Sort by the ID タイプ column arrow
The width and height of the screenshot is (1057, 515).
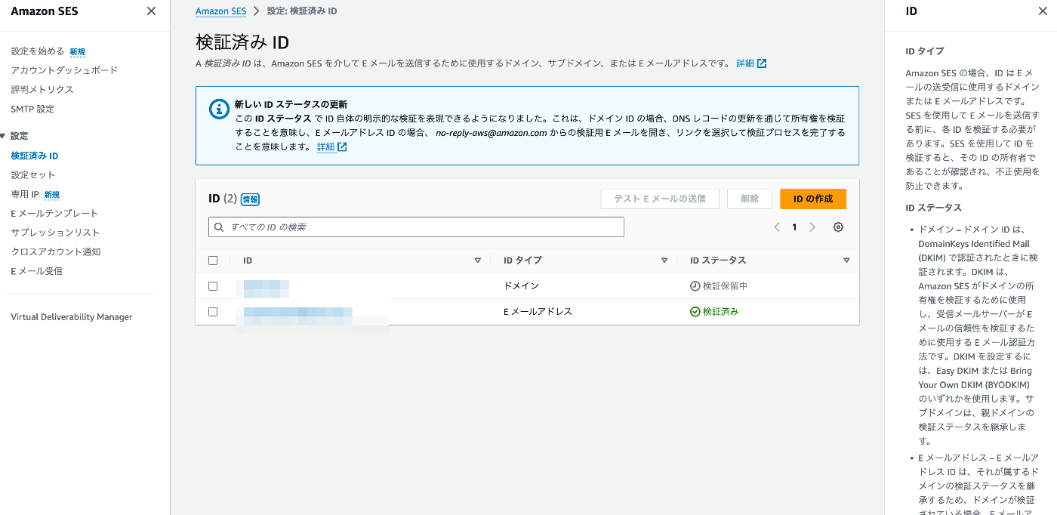[664, 261]
